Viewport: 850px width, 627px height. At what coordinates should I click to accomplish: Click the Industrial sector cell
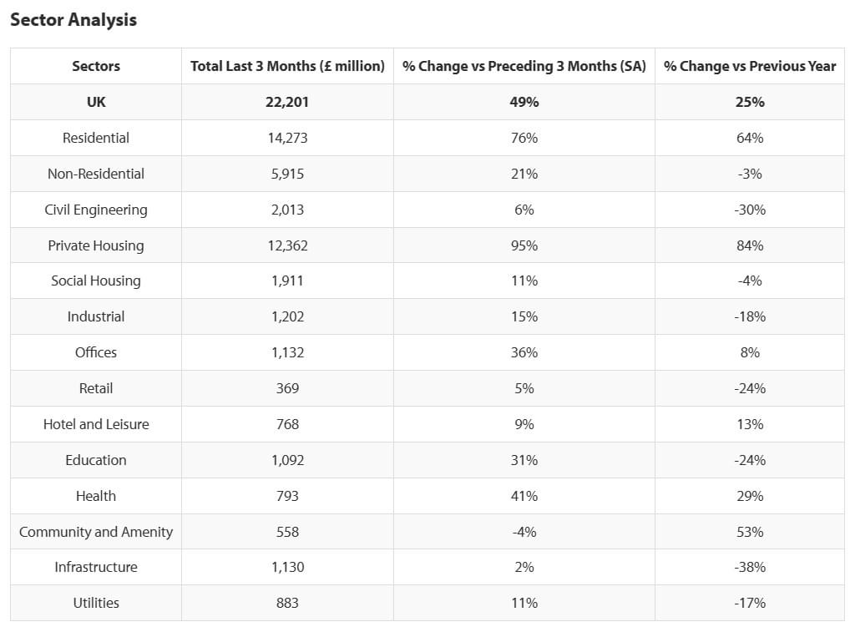(96, 316)
